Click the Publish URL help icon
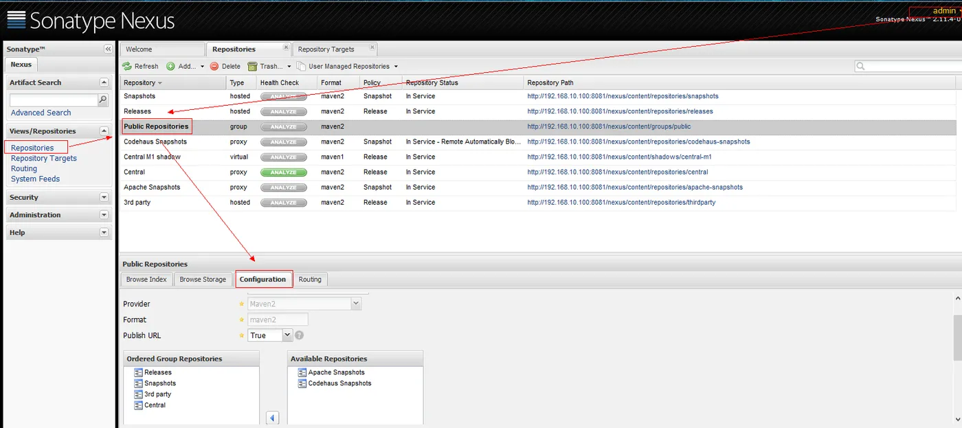962x428 pixels. [x=300, y=335]
